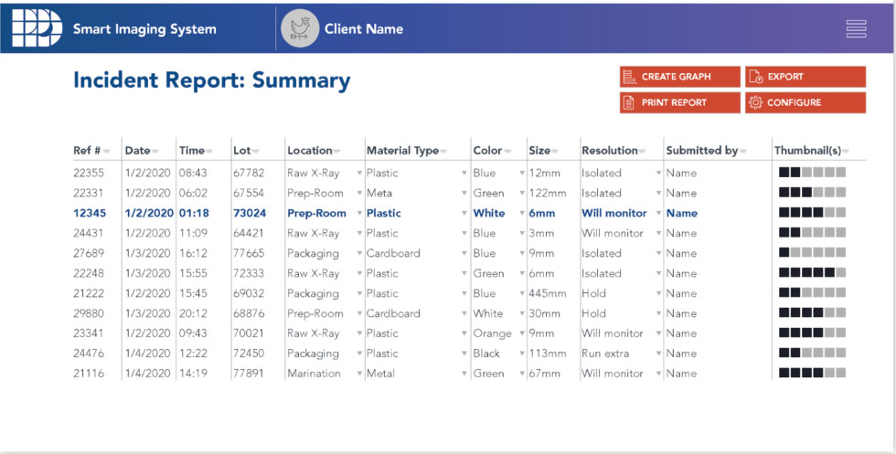
Task: Expand Location dropdown in row 27689
Action: click(x=359, y=253)
